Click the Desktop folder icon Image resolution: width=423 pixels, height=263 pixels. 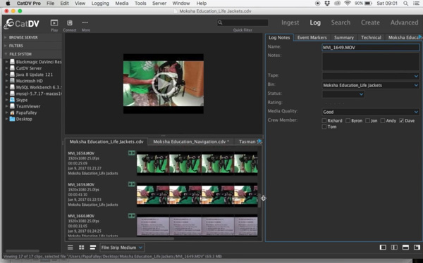tap(12, 119)
